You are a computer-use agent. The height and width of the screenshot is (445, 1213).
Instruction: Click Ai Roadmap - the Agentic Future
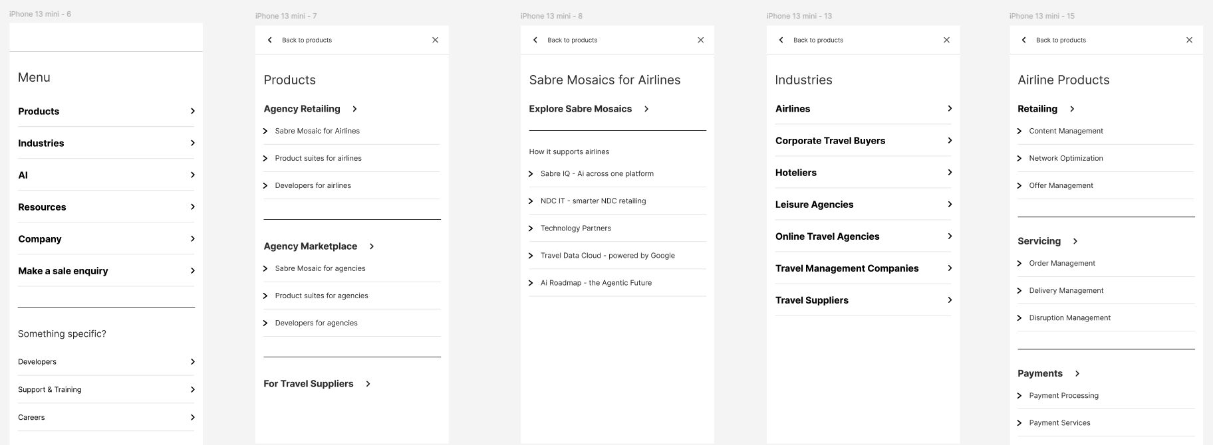pos(597,282)
